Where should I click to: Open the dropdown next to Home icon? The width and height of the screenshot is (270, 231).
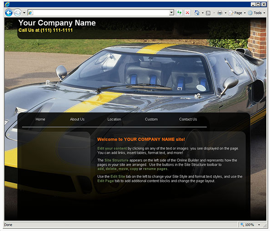[202, 13]
